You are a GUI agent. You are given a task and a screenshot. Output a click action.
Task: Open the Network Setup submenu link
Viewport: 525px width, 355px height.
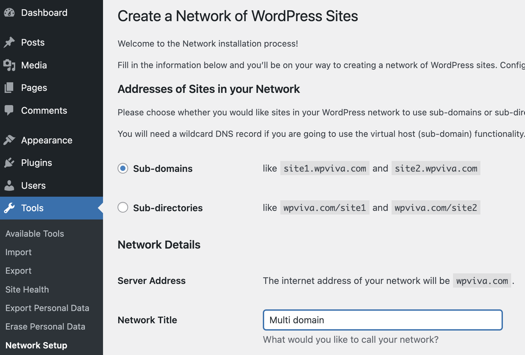click(x=36, y=345)
